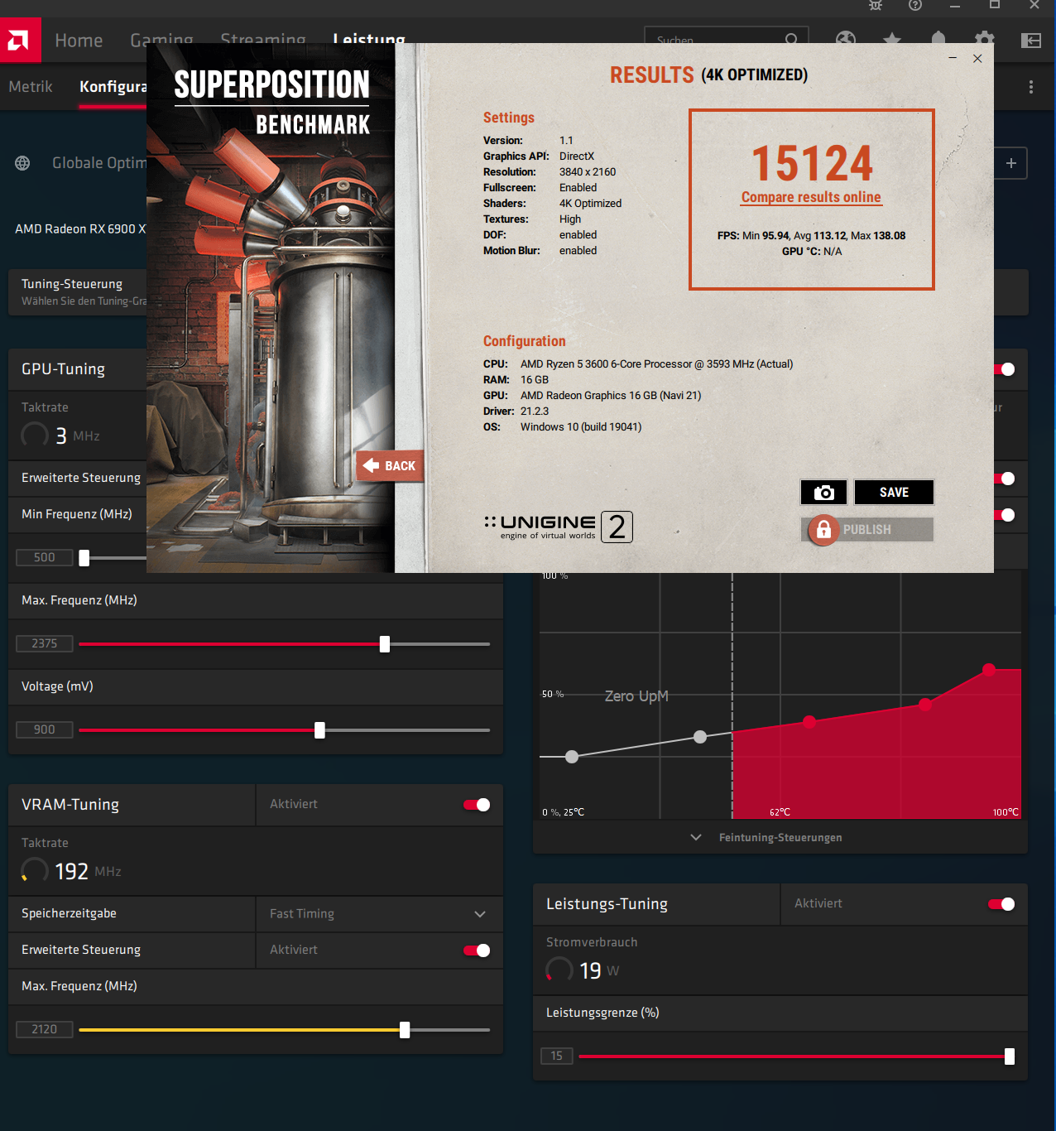Click GPU Max. Frequenz value field 2375

point(45,643)
